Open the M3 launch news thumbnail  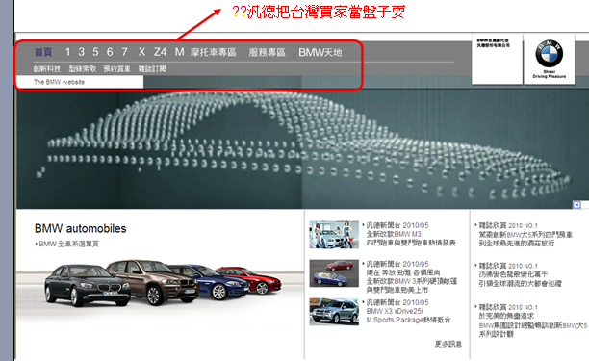tap(334, 235)
